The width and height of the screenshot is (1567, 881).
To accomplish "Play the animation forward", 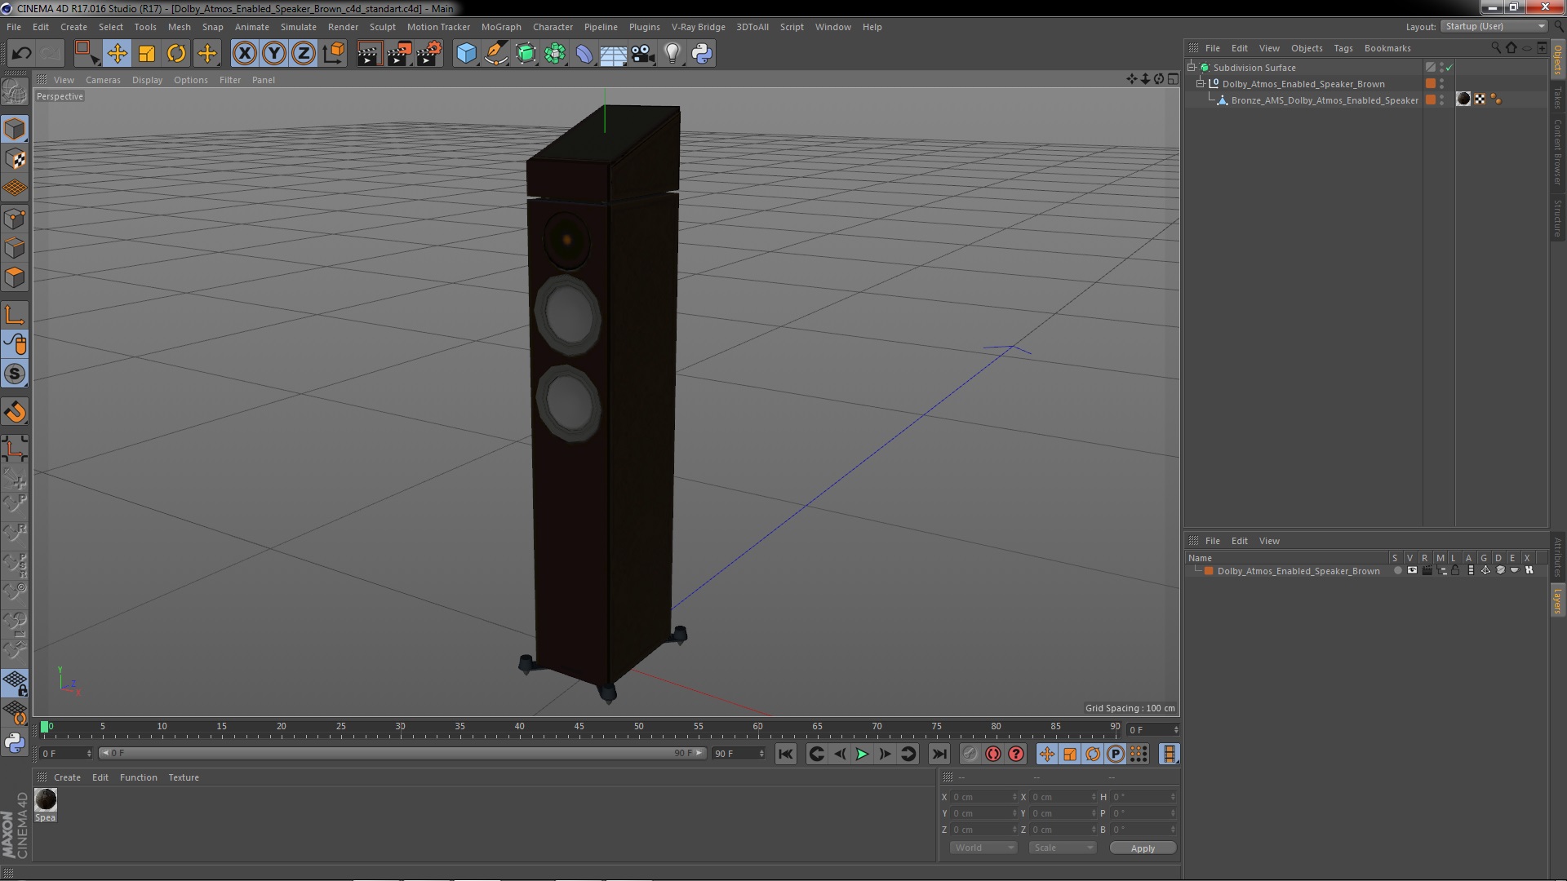I will 862,755.
